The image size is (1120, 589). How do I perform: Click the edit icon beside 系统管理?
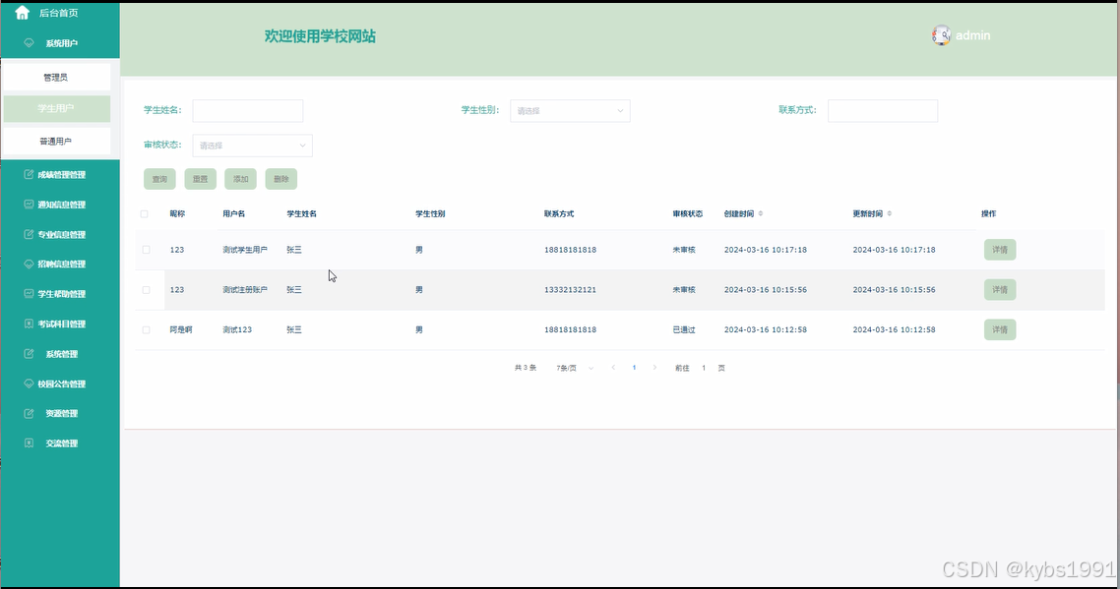(29, 353)
